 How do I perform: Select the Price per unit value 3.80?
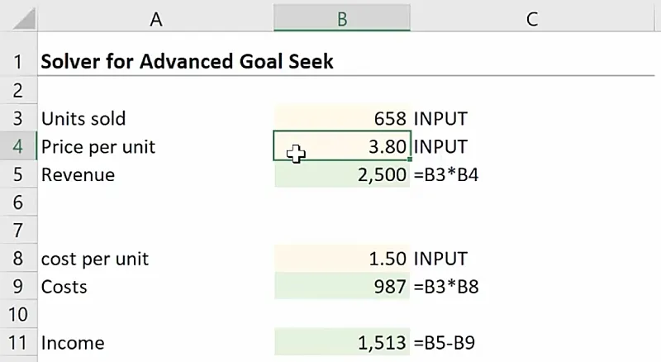click(341, 148)
